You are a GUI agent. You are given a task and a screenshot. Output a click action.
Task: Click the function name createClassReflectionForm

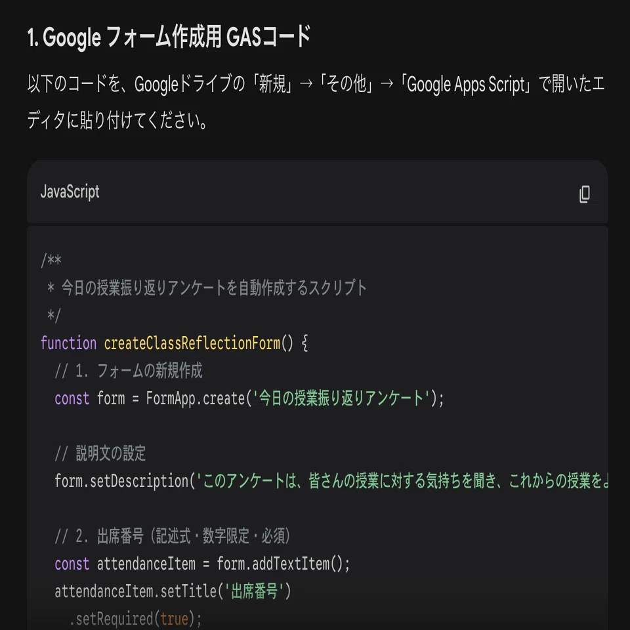pyautogui.click(x=192, y=343)
